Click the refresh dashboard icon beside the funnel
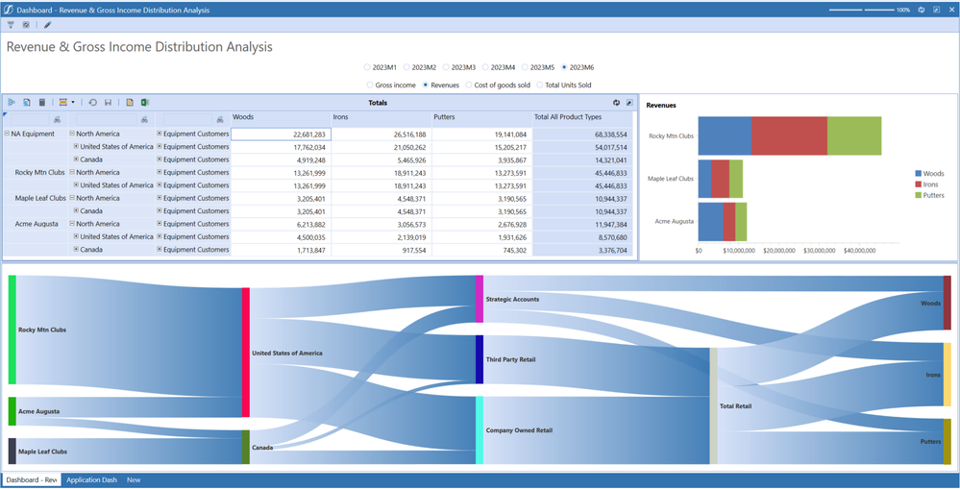This screenshot has height=489, width=960. [26, 25]
